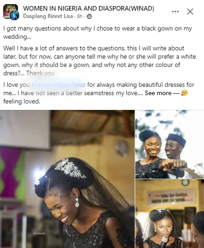Screen dimensions: 204x248
Task: Open the three-dots post options menu
Action: (175, 12)
